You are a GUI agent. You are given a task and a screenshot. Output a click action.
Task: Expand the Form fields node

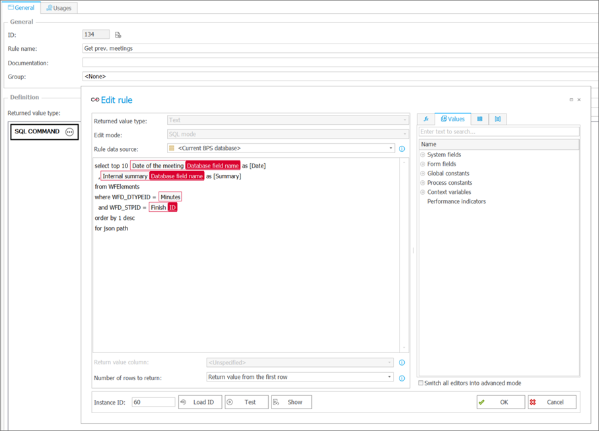coord(423,164)
